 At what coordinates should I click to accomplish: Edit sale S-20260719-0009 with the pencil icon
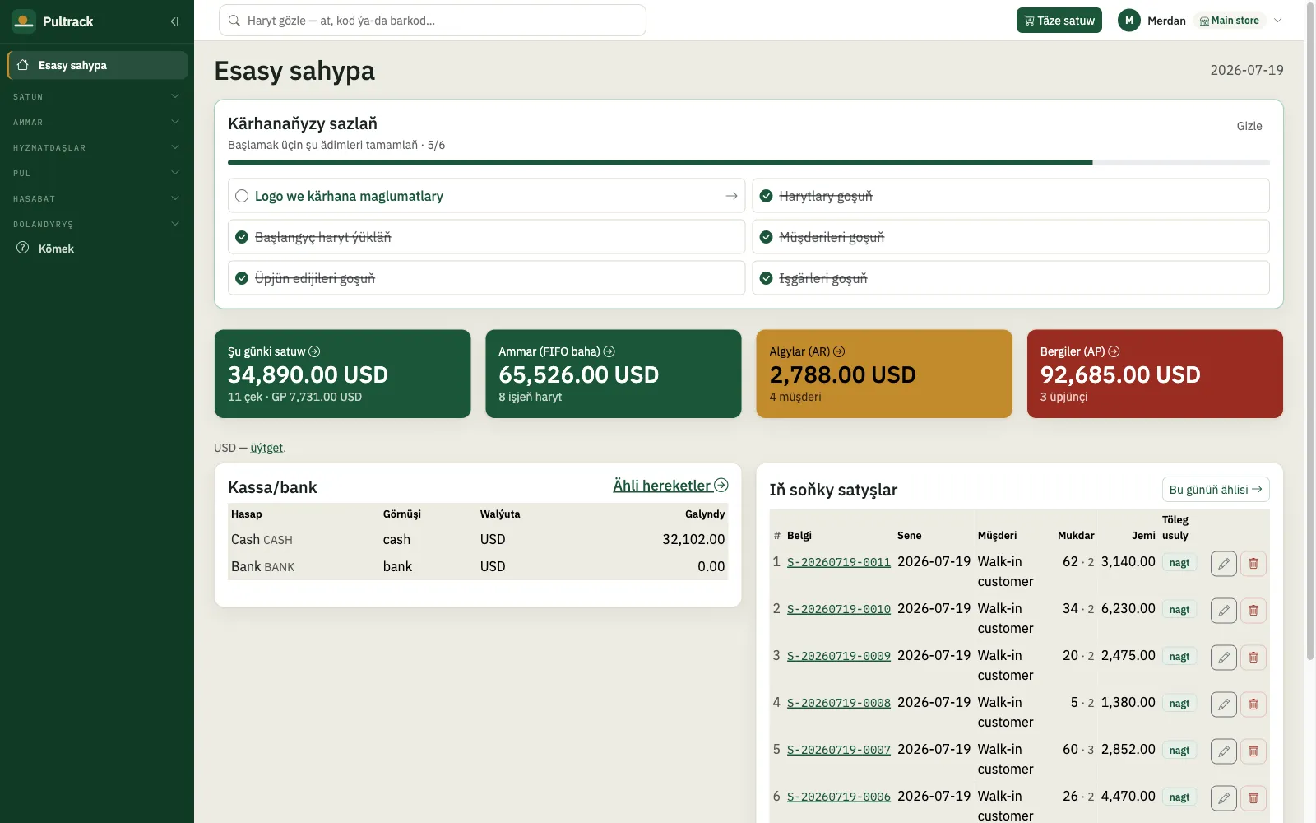tap(1224, 658)
